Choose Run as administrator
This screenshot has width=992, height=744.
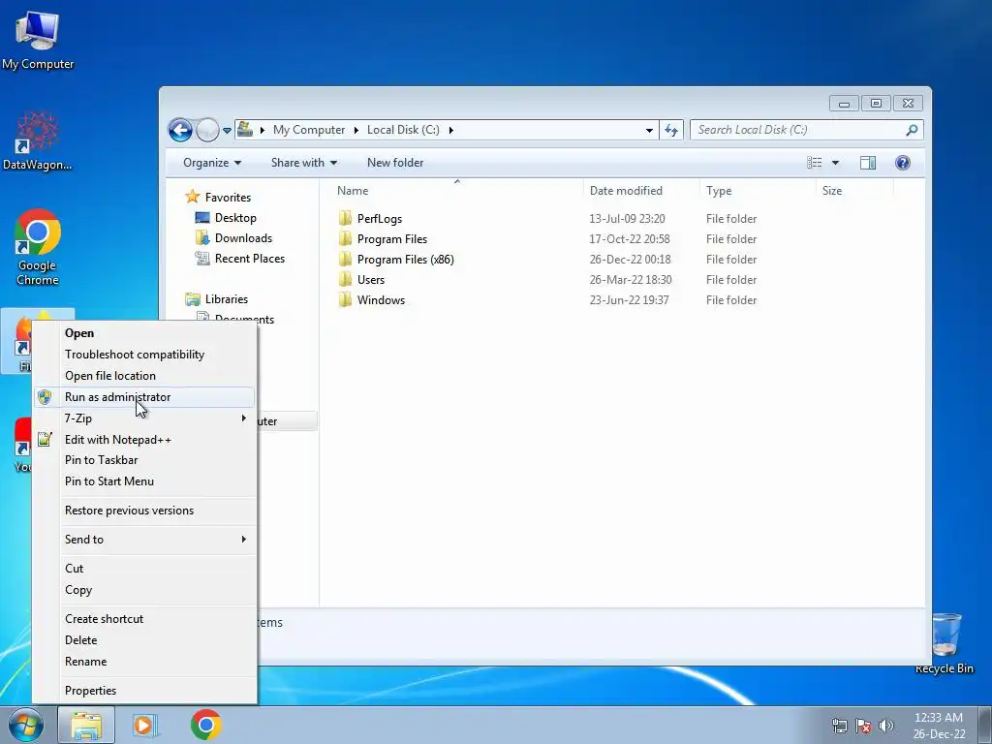point(145,396)
